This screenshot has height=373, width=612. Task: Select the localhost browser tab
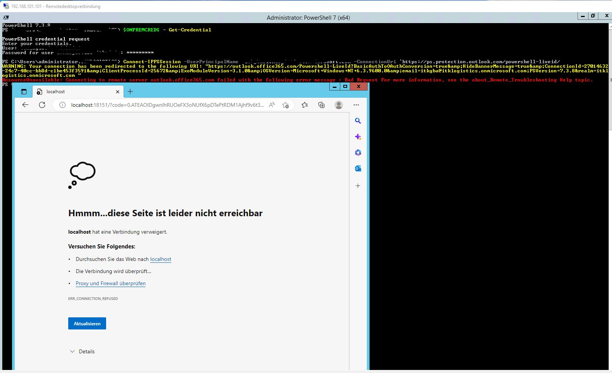[78, 92]
